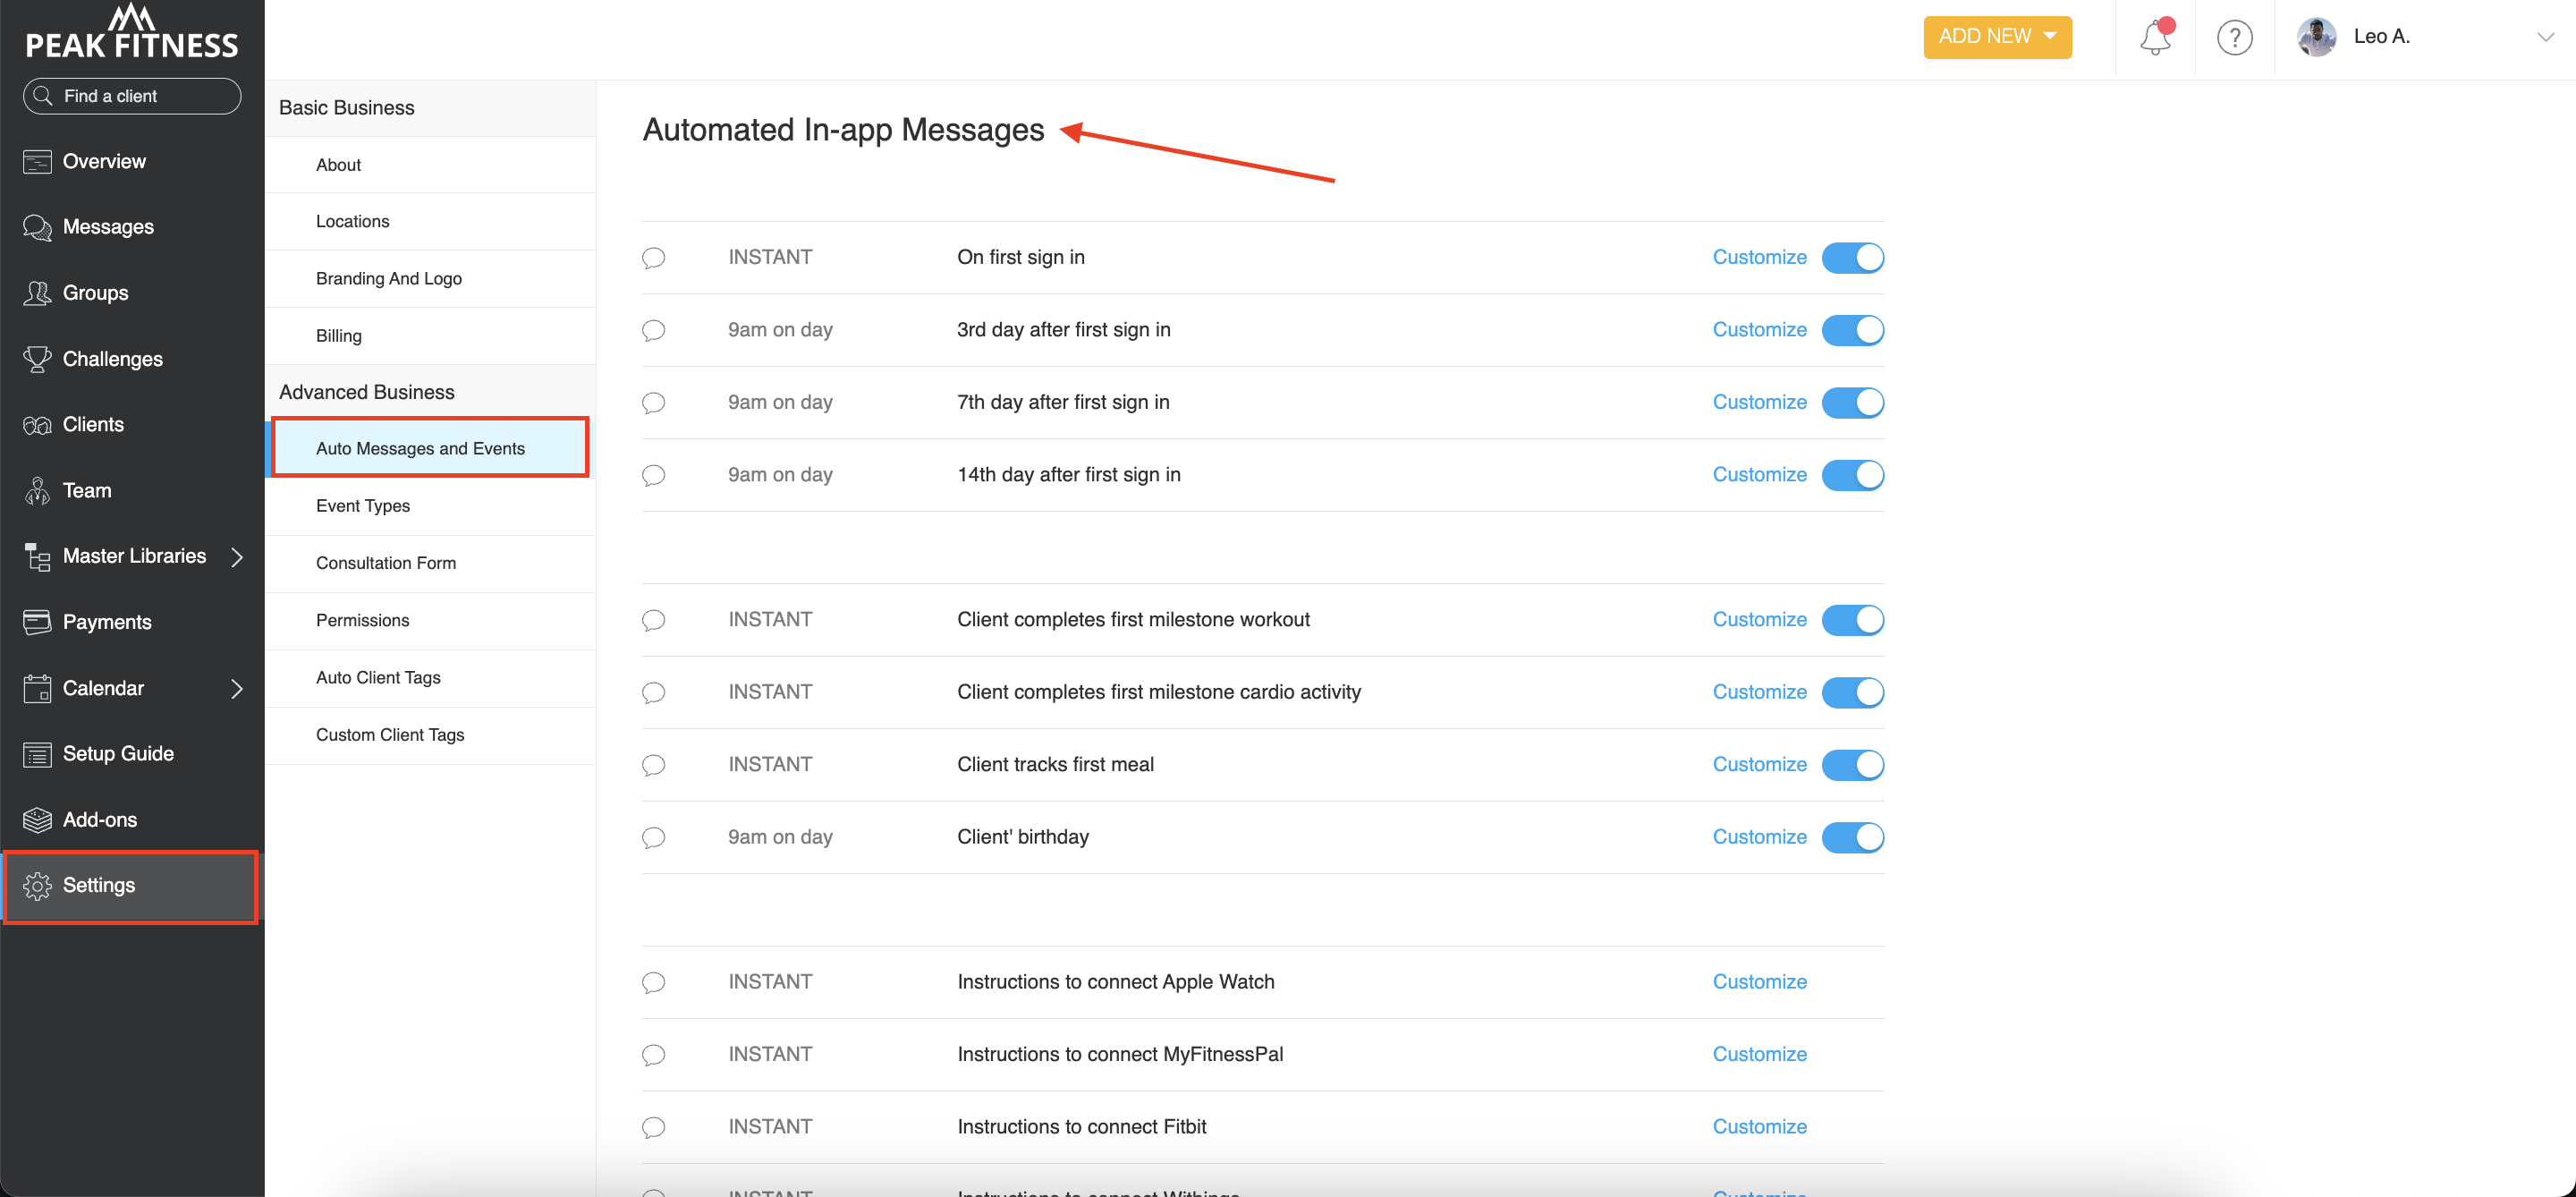Image resolution: width=2576 pixels, height=1197 pixels.
Task: Click the Client completes first milestone workout text
Action: pos(1133,620)
